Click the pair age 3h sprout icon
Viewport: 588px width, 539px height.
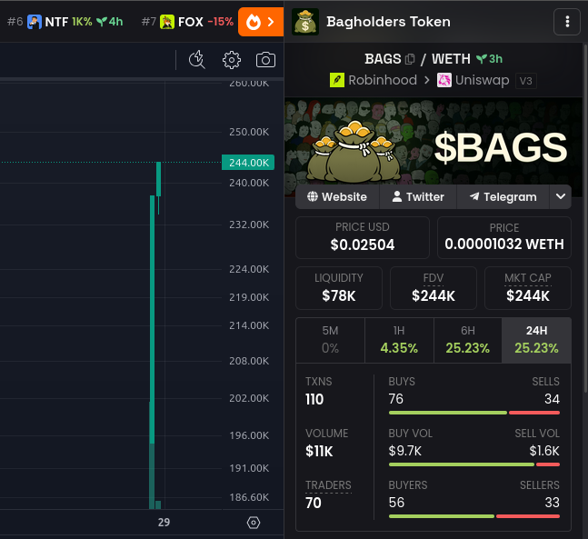481,59
